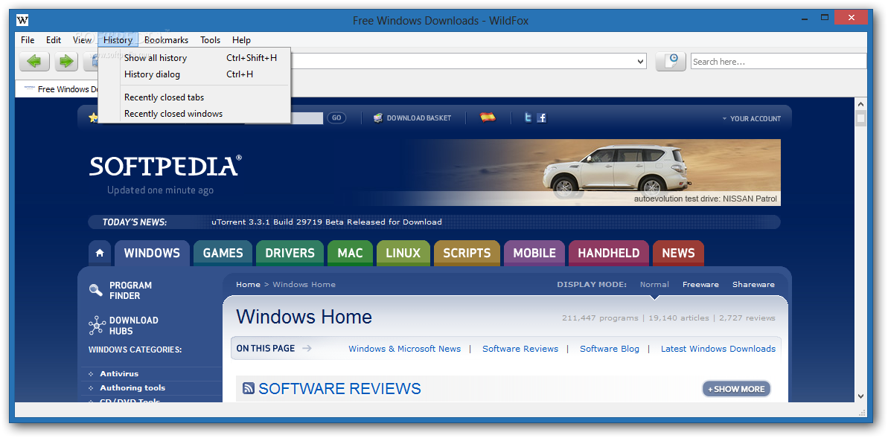Select the SCRIPTS category tab
888x438 pixels.
coord(467,254)
